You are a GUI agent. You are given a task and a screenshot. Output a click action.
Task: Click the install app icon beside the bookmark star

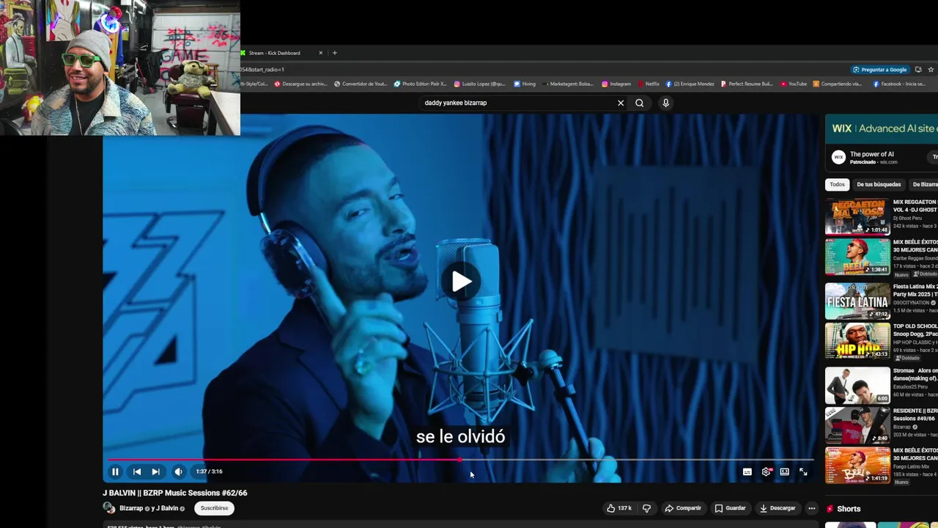tap(918, 70)
